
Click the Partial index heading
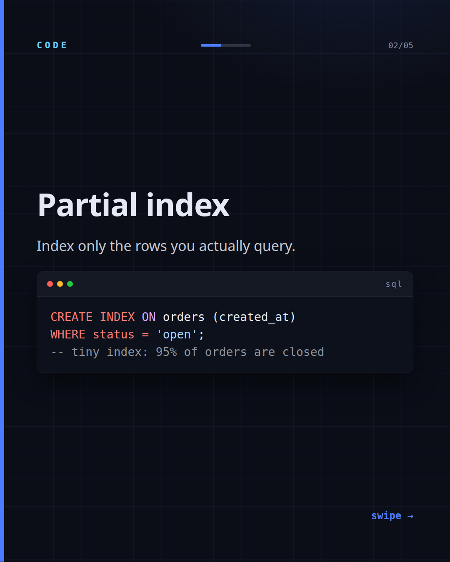pyautogui.click(x=133, y=205)
